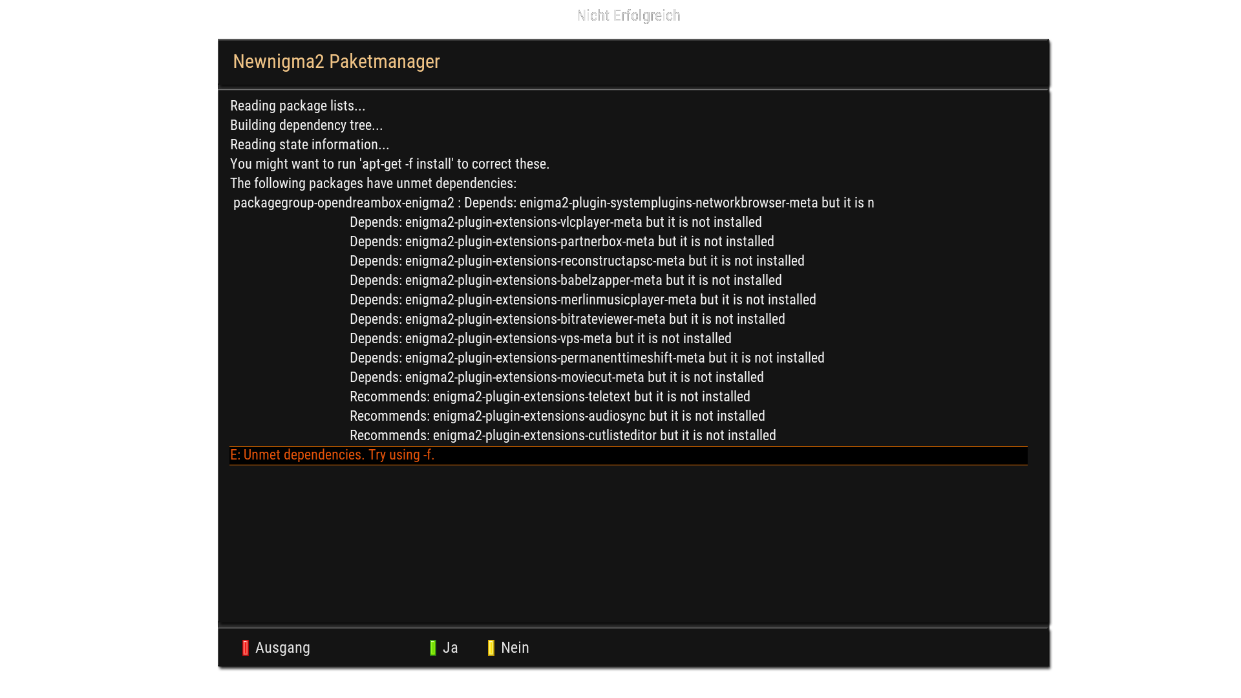Click the merlinmusicplayer-meta dependency line
Image resolution: width=1241 pixels, height=698 pixels.
583,300
